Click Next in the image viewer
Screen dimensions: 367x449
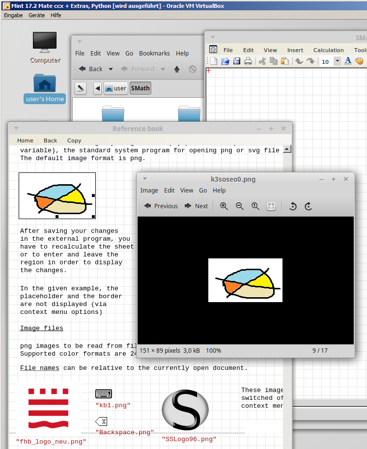click(197, 206)
